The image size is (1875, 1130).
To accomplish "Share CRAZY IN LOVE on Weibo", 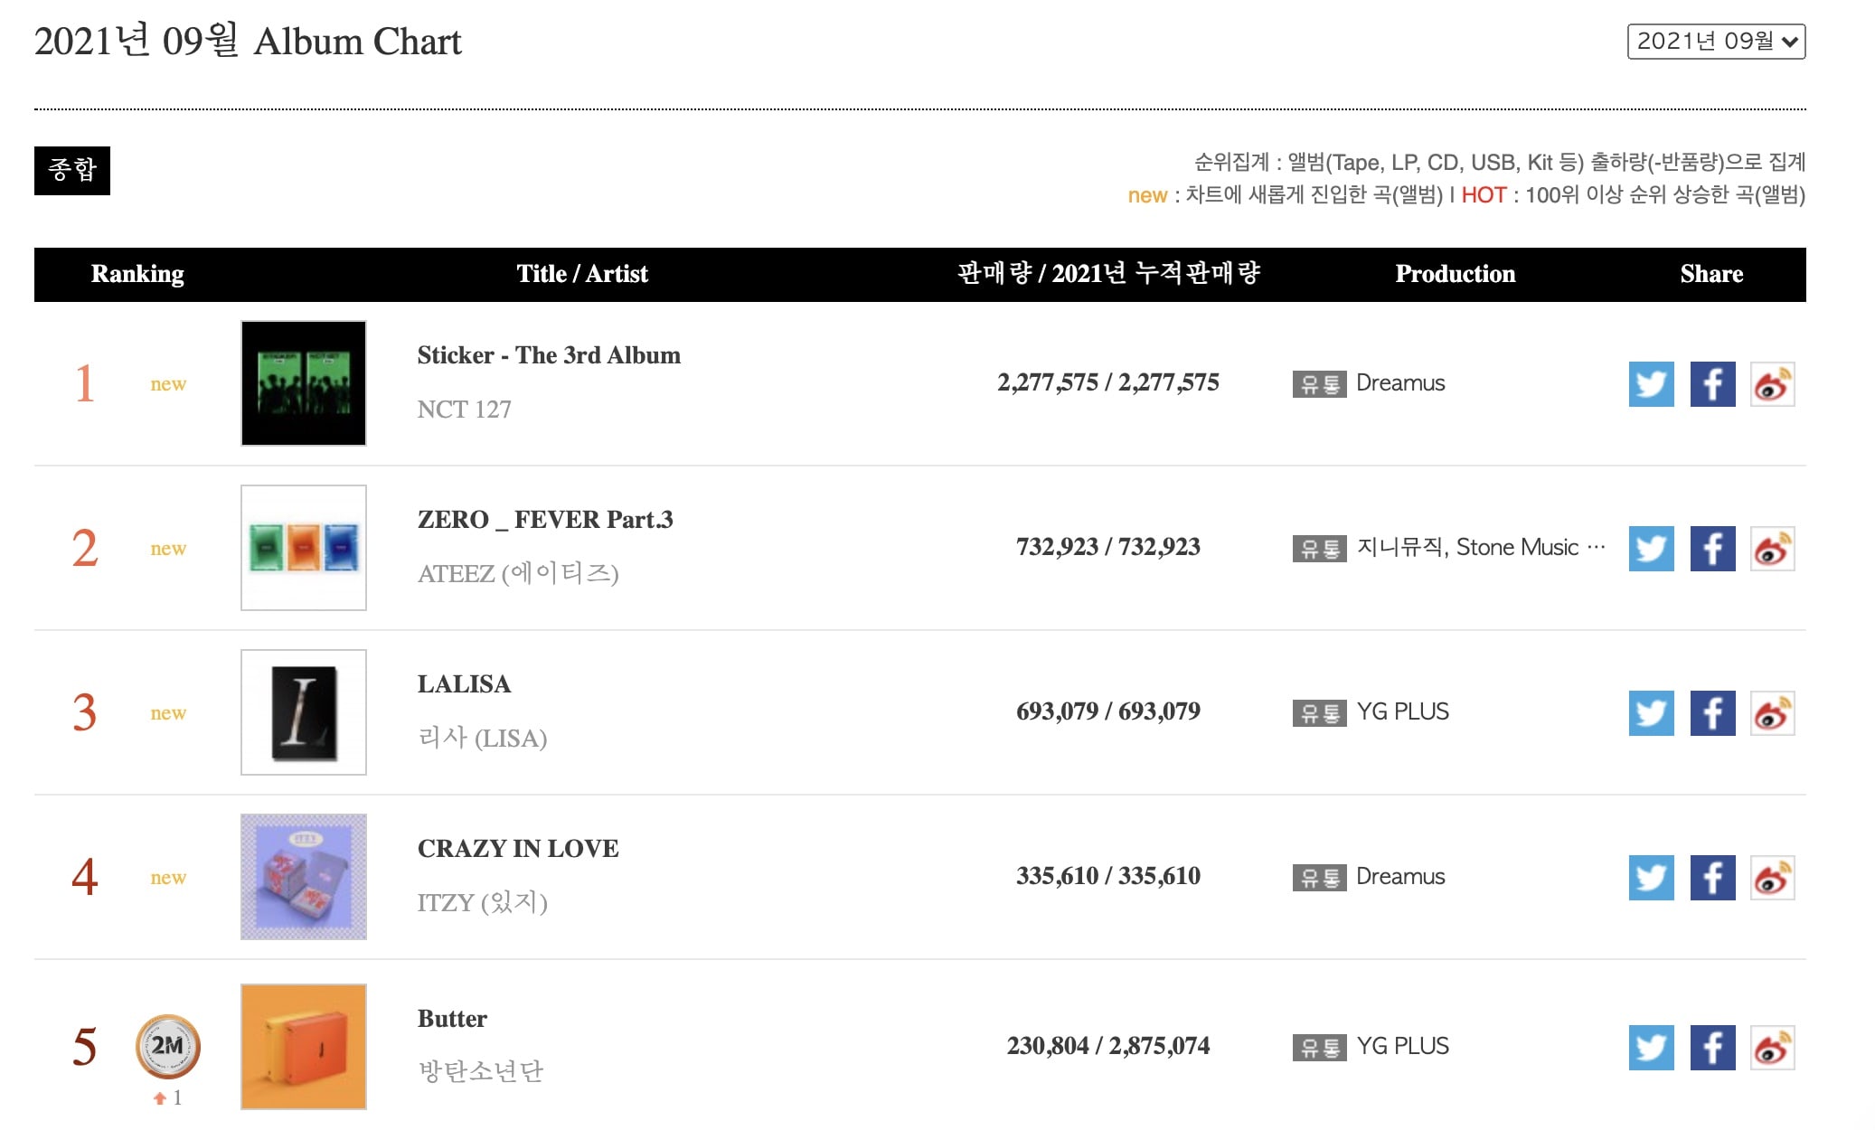I will [x=1772, y=878].
